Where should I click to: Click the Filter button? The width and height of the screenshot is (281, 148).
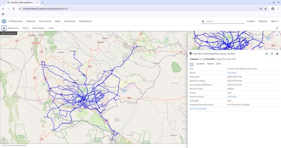click(x=51, y=28)
